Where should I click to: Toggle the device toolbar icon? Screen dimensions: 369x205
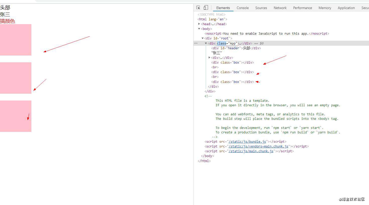(x=206, y=8)
